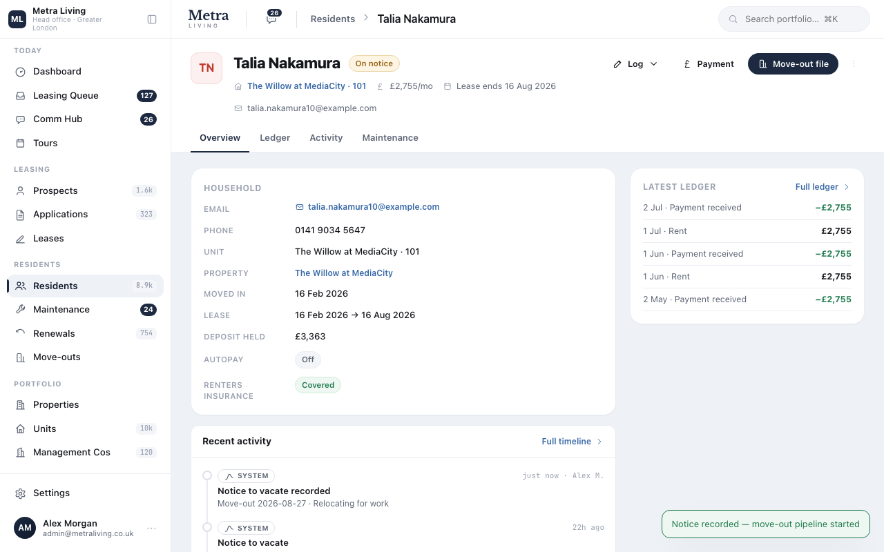Image resolution: width=884 pixels, height=552 pixels.
Task: Click the 127 badge on Leasing Queue
Action: tap(146, 96)
